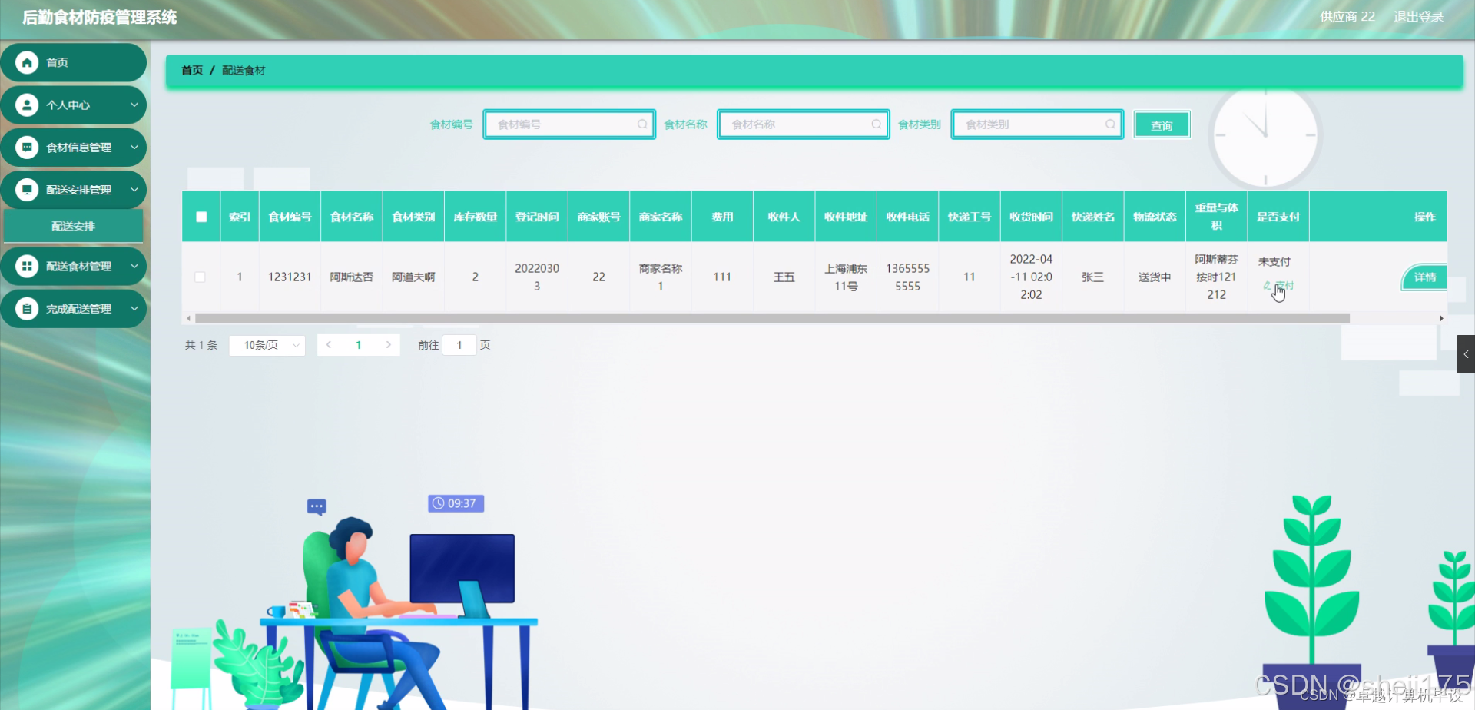
Task: Open the 10条/页 page size dropdown
Action: (x=267, y=346)
